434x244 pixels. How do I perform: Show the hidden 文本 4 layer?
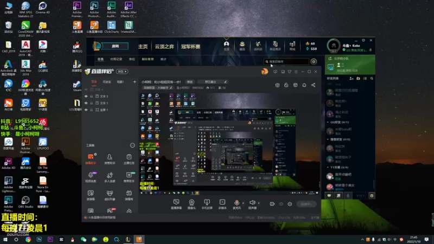(86, 89)
